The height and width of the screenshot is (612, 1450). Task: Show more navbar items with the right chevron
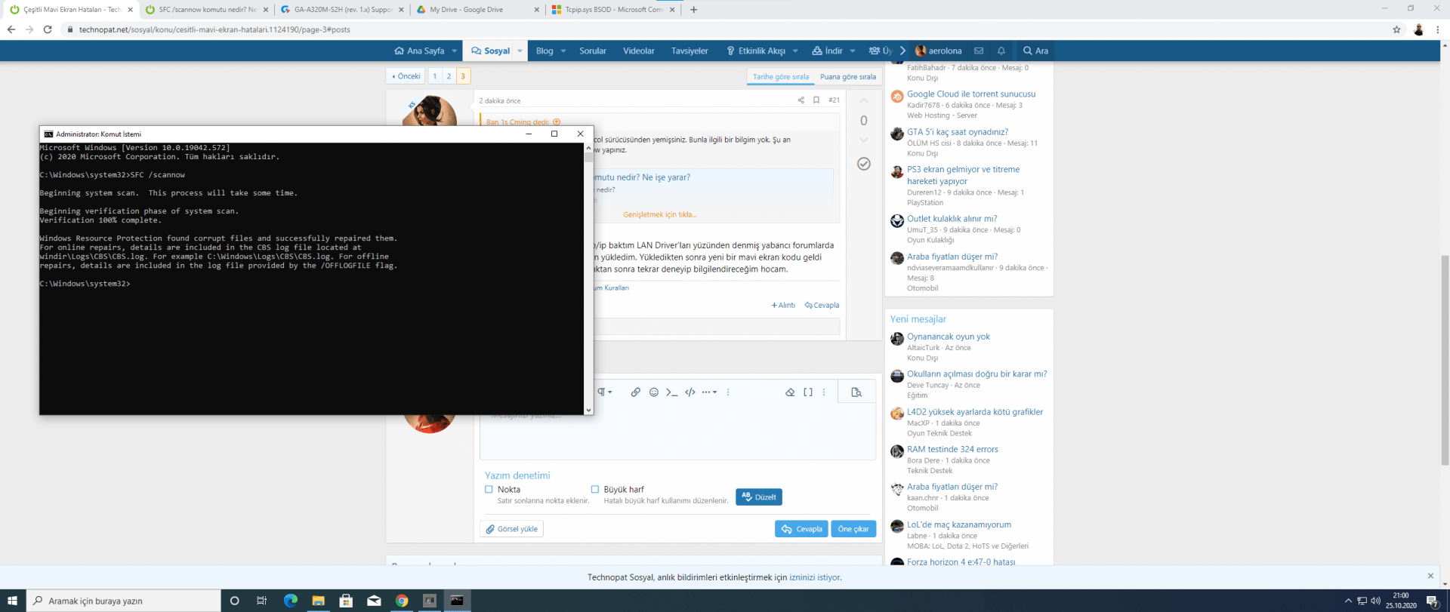[903, 51]
